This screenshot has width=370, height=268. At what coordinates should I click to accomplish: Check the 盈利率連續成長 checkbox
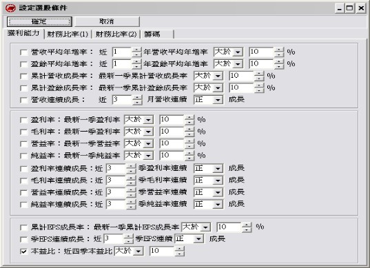click(x=23, y=169)
